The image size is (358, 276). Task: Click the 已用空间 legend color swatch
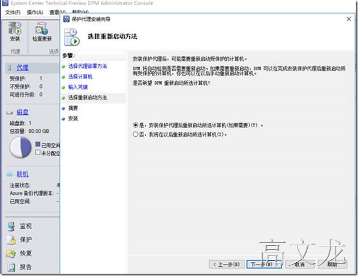point(38,144)
